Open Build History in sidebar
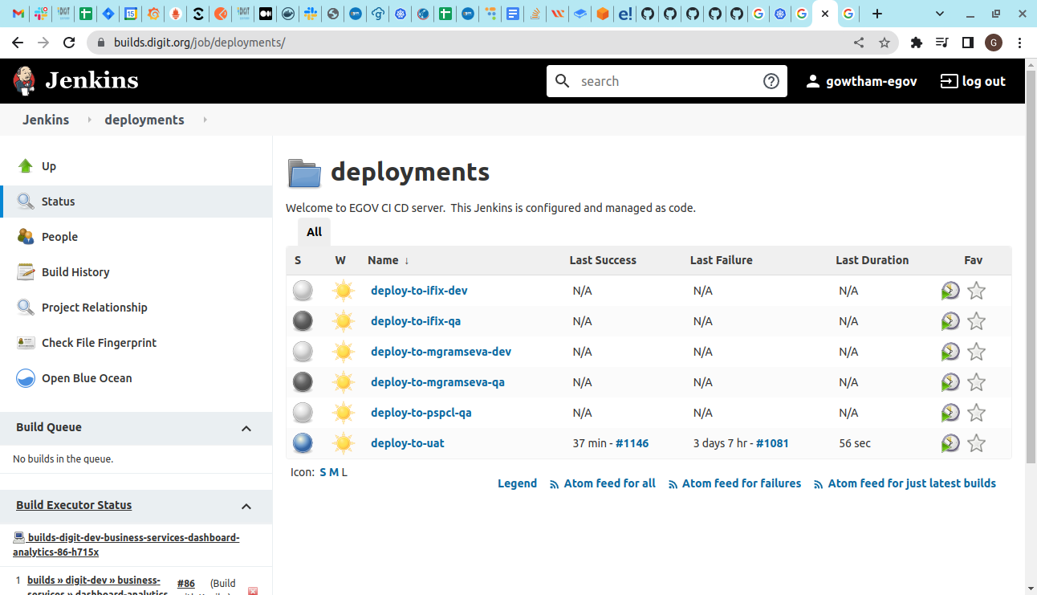The height and width of the screenshot is (595, 1037). point(75,272)
